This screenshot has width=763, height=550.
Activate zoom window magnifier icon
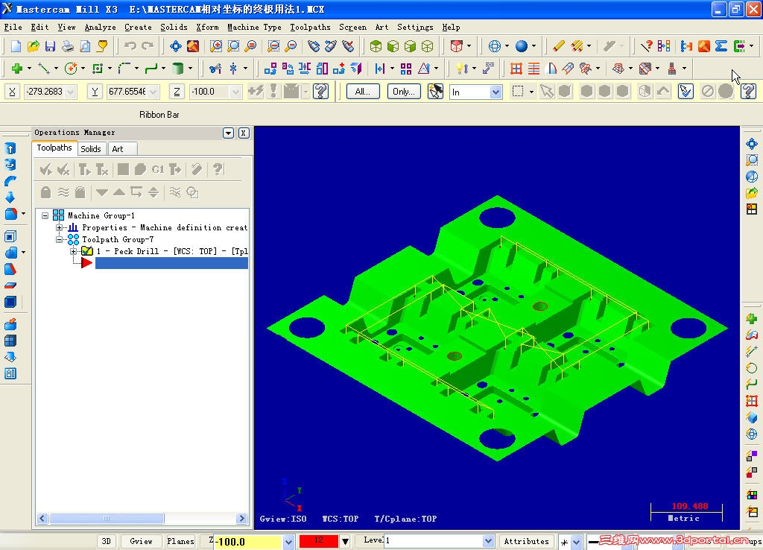pyautogui.click(x=215, y=46)
